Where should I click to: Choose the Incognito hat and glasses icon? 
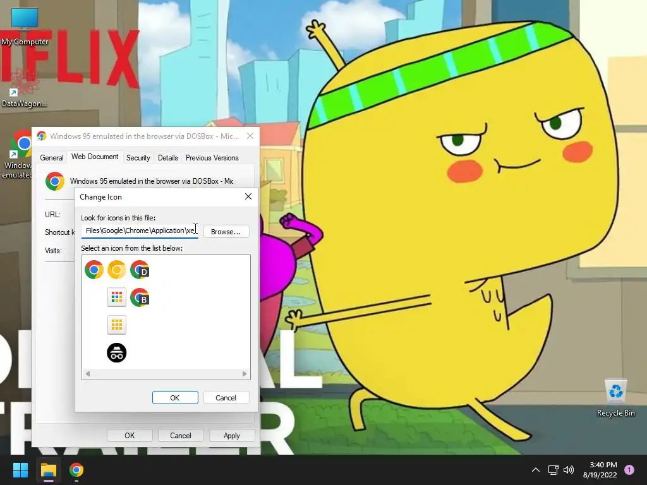[117, 352]
